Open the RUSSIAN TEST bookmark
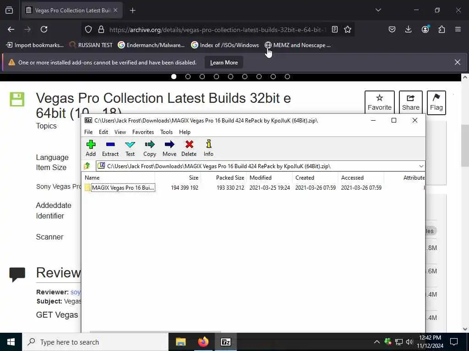This screenshot has width=469, height=351. 91,45
